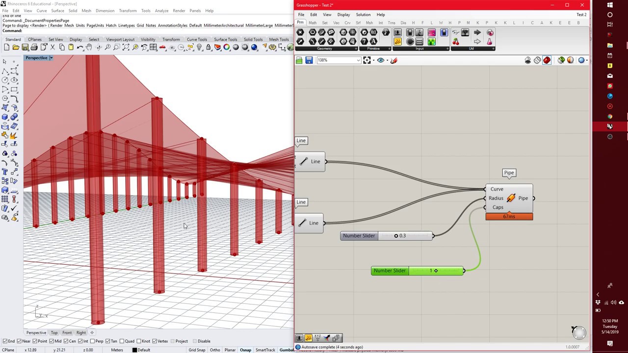Click Save icon in Rhino Standard toolbar

25,48
